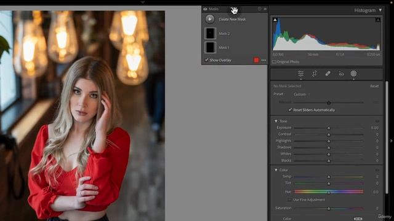Click the Amount slider handle
This screenshot has height=221, width=394.
click(329, 103)
